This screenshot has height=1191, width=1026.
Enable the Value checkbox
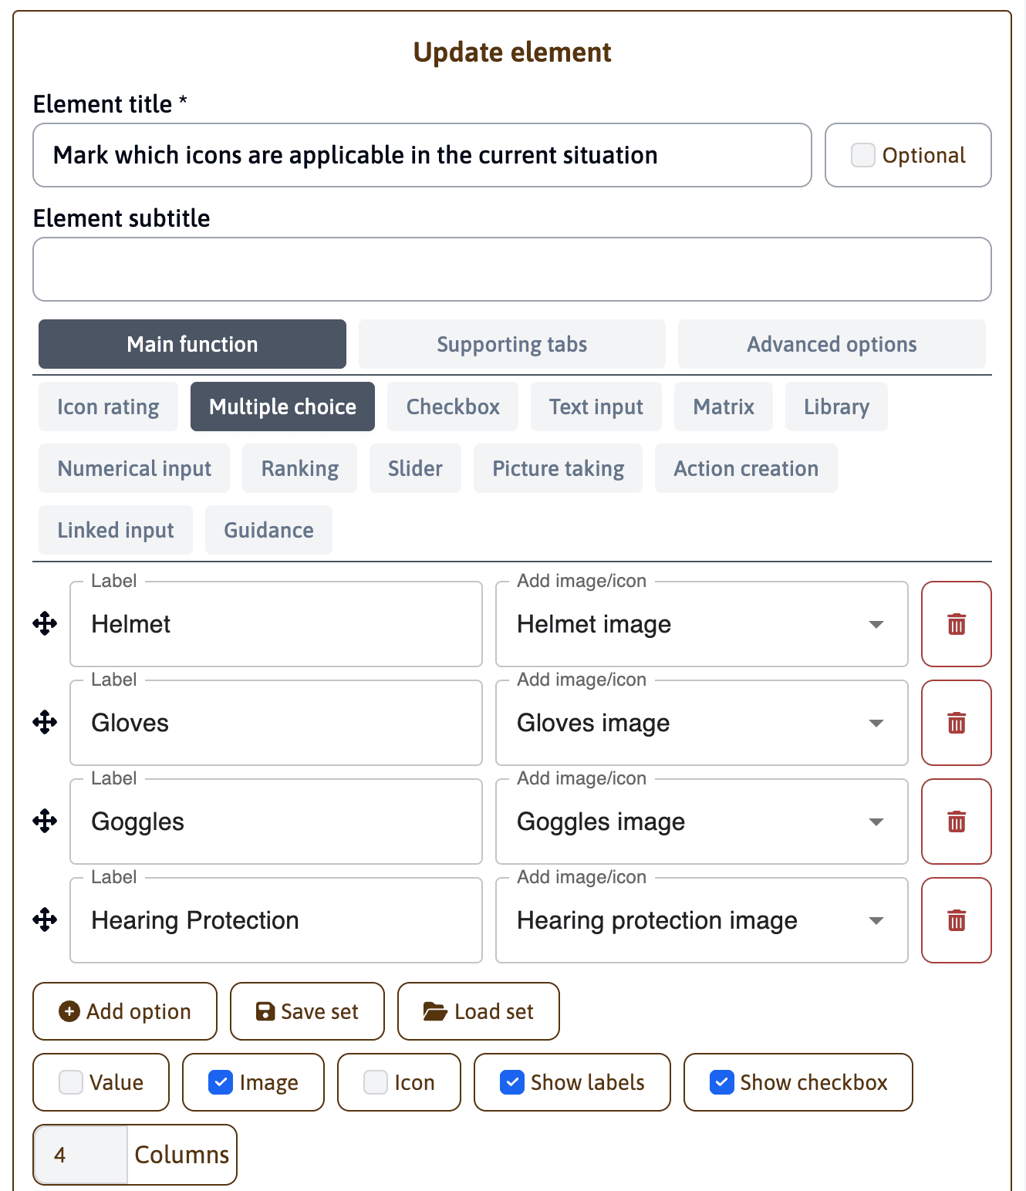tap(70, 1082)
